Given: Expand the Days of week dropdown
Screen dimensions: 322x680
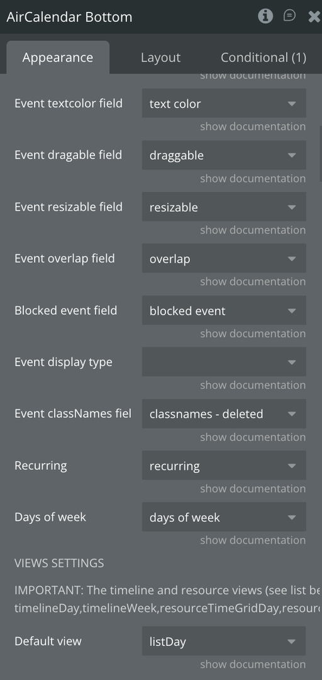Looking at the screenshot, I should (224, 517).
